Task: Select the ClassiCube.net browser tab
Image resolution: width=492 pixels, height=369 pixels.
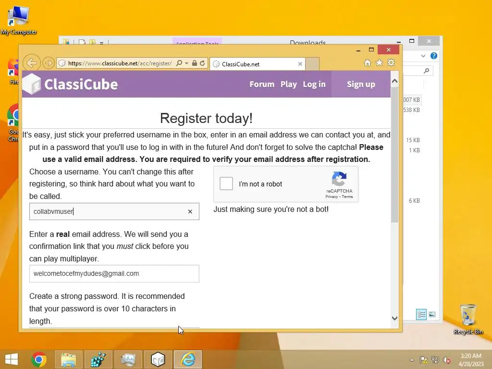Action: [257, 64]
